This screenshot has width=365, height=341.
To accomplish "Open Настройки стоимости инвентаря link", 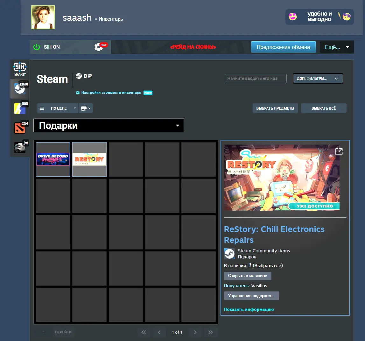I will (111, 92).
